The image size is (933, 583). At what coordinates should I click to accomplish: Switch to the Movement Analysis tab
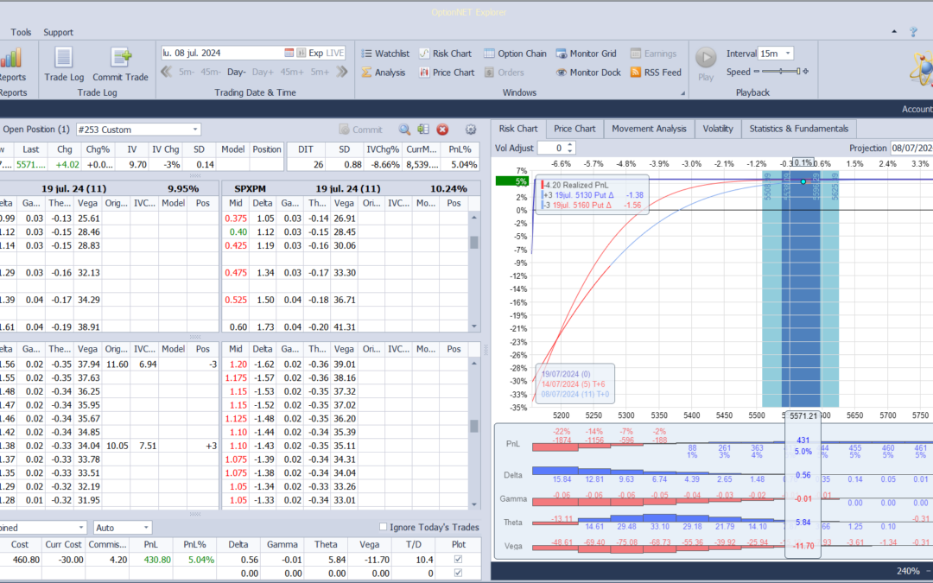coord(649,129)
